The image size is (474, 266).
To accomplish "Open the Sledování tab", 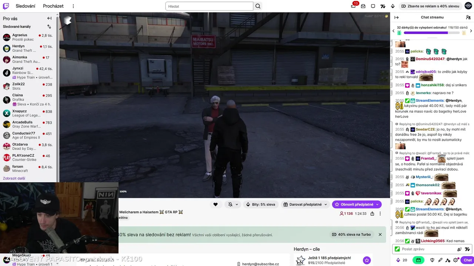I will pos(26,6).
